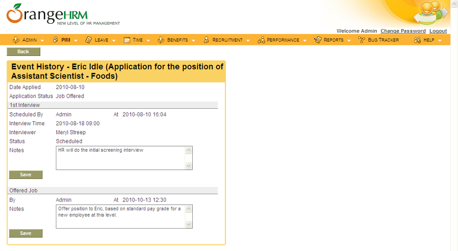Expand the PIM dropdown arrow
458x251 pixels.
[x=76, y=41]
